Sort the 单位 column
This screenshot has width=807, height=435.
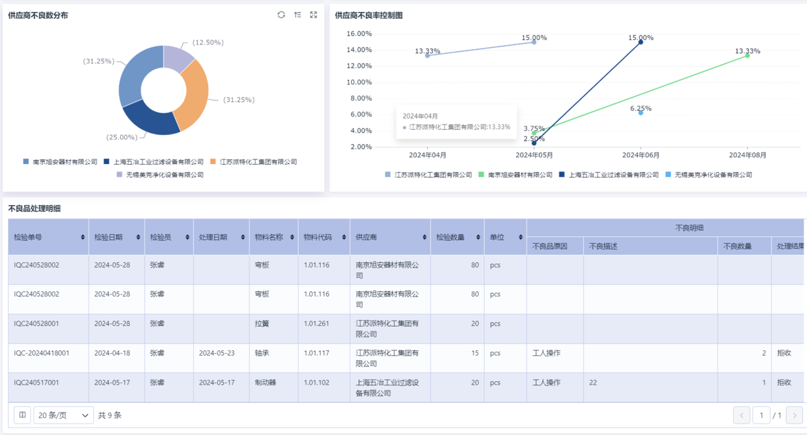pos(519,237)
